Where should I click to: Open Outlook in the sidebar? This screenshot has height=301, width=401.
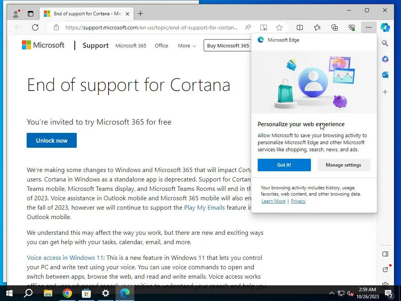coord(385,75)
